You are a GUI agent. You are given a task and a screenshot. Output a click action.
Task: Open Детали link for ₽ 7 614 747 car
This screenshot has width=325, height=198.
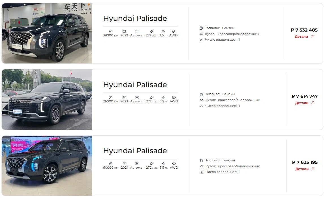[x=305, y=103]
